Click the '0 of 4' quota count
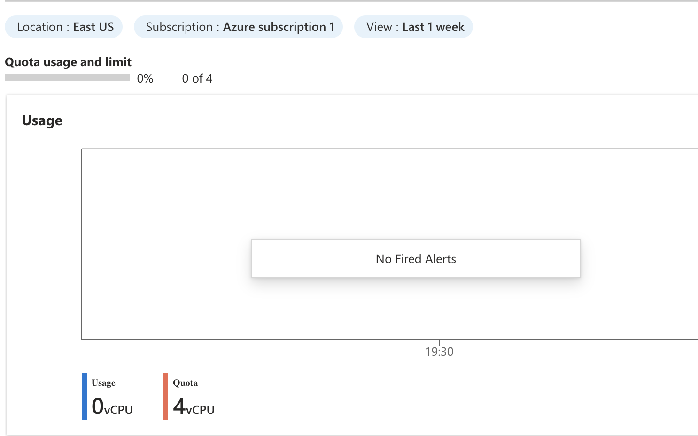 click(197, 79)
